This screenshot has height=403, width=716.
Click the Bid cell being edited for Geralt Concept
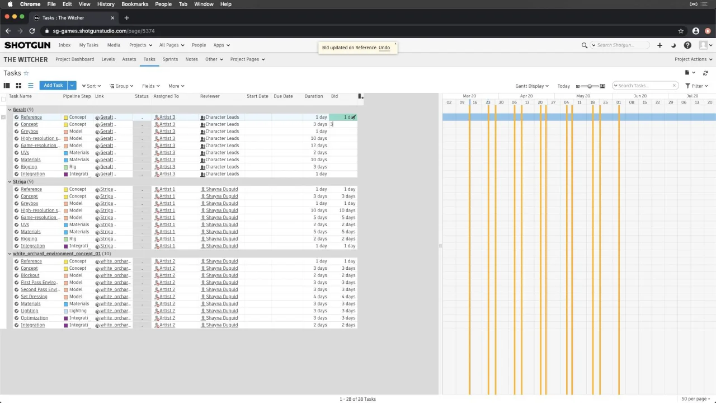(x=343, y=124)
